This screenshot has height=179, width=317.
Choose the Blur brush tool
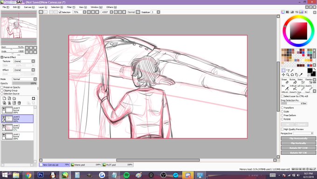(x=285, y=87)
